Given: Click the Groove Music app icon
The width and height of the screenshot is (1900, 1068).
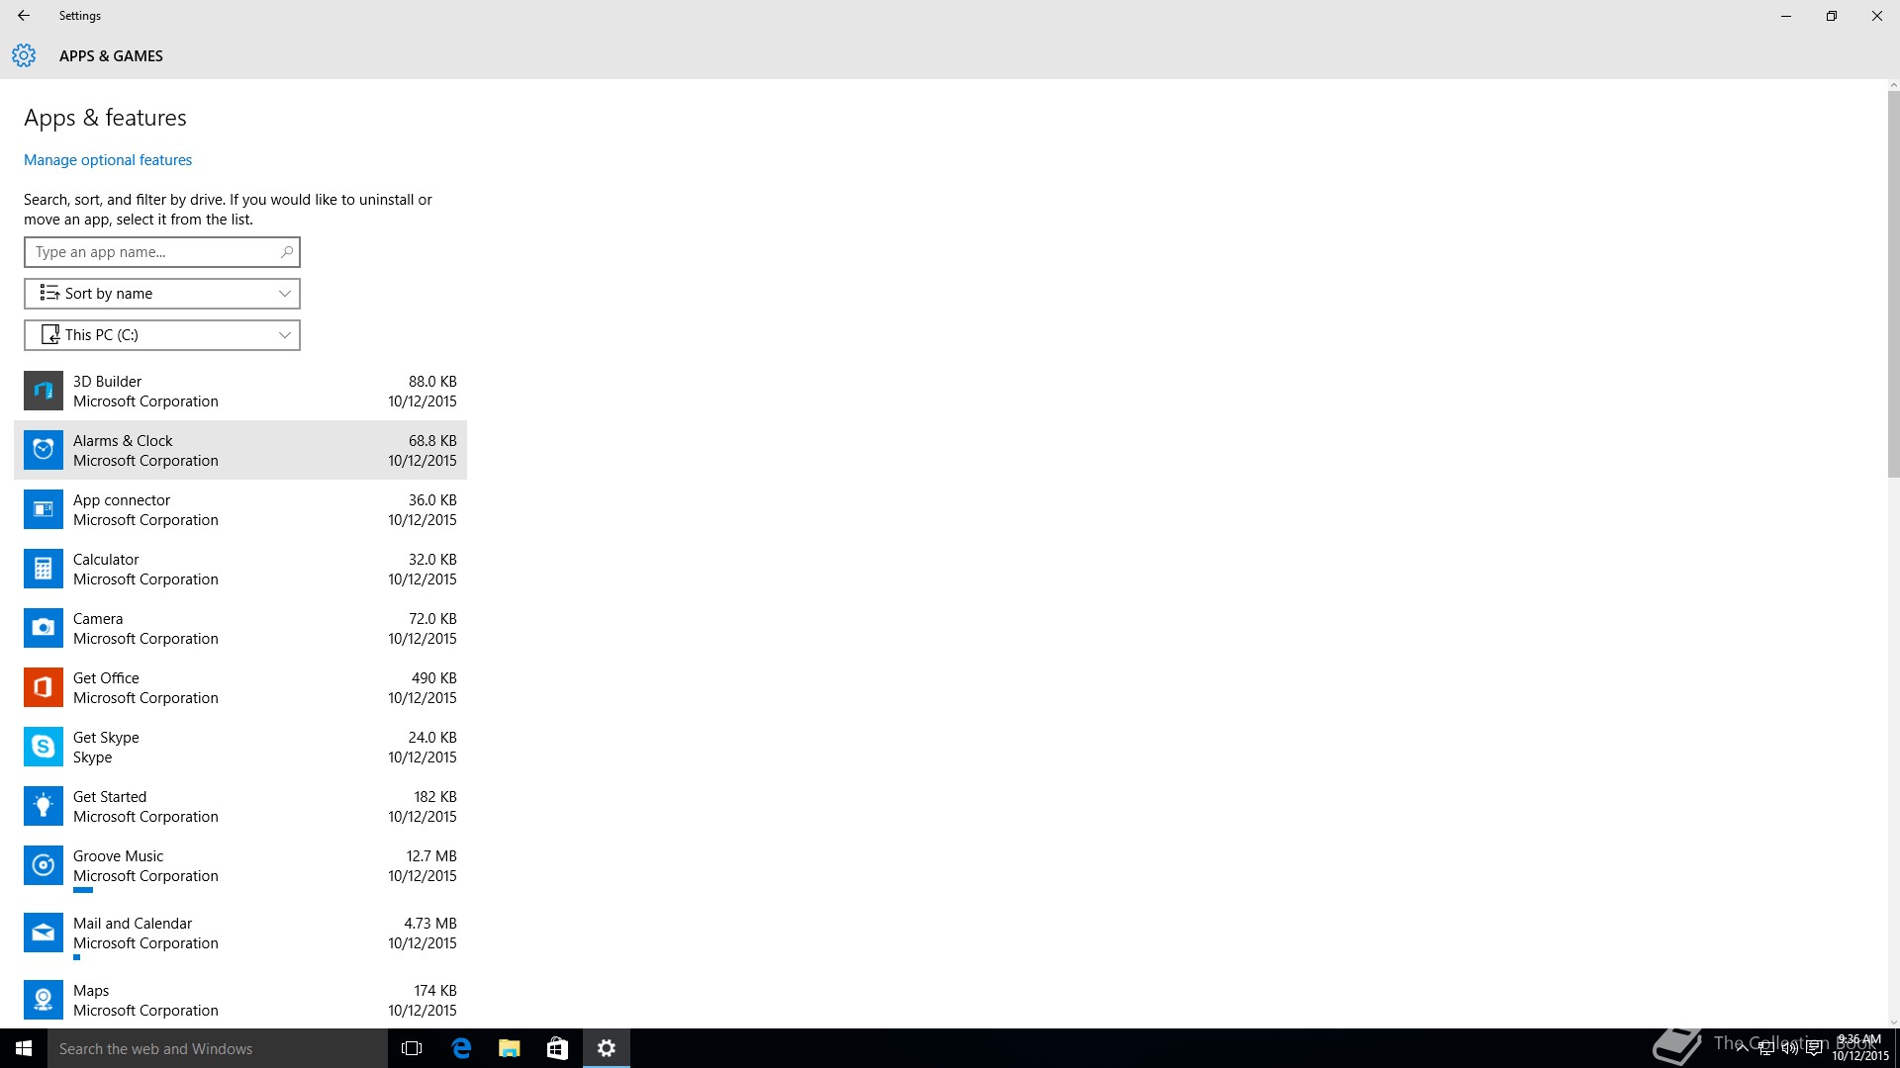Looking at the screenshot, I should (x=44, y=865).
